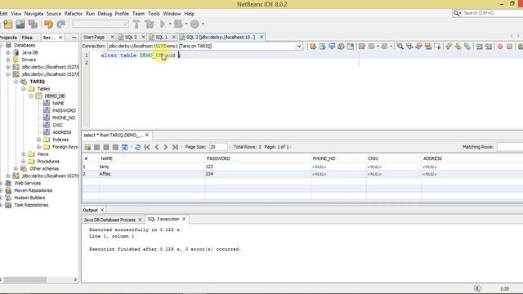Click the Shift Line Right icon

489,47
